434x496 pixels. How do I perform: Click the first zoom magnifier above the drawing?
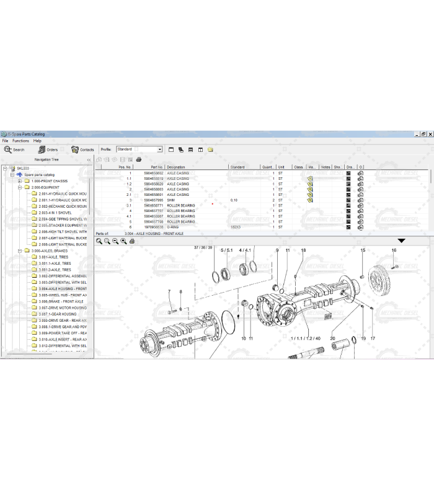pyautogui.click(x=99, y=241)
